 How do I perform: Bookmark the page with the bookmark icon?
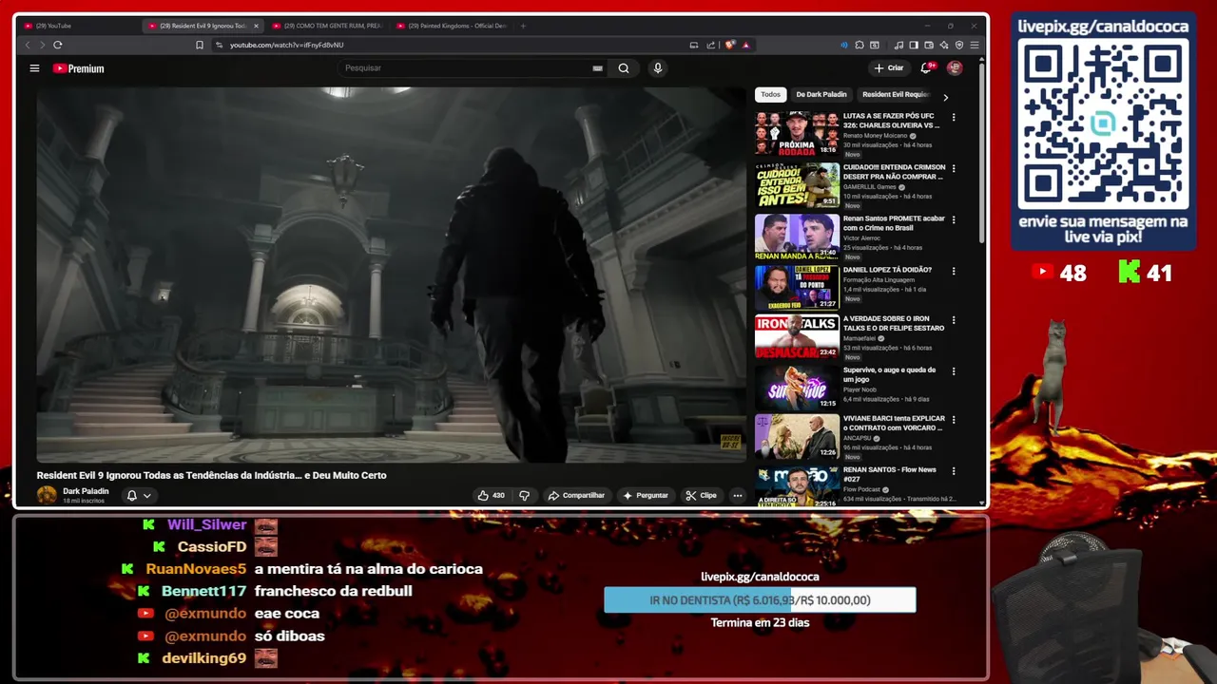coord(200,45)
